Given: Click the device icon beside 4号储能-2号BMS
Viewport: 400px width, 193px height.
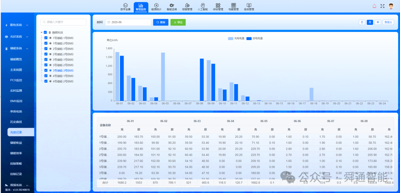Looking at the screenshot, I should click(50, 81).
